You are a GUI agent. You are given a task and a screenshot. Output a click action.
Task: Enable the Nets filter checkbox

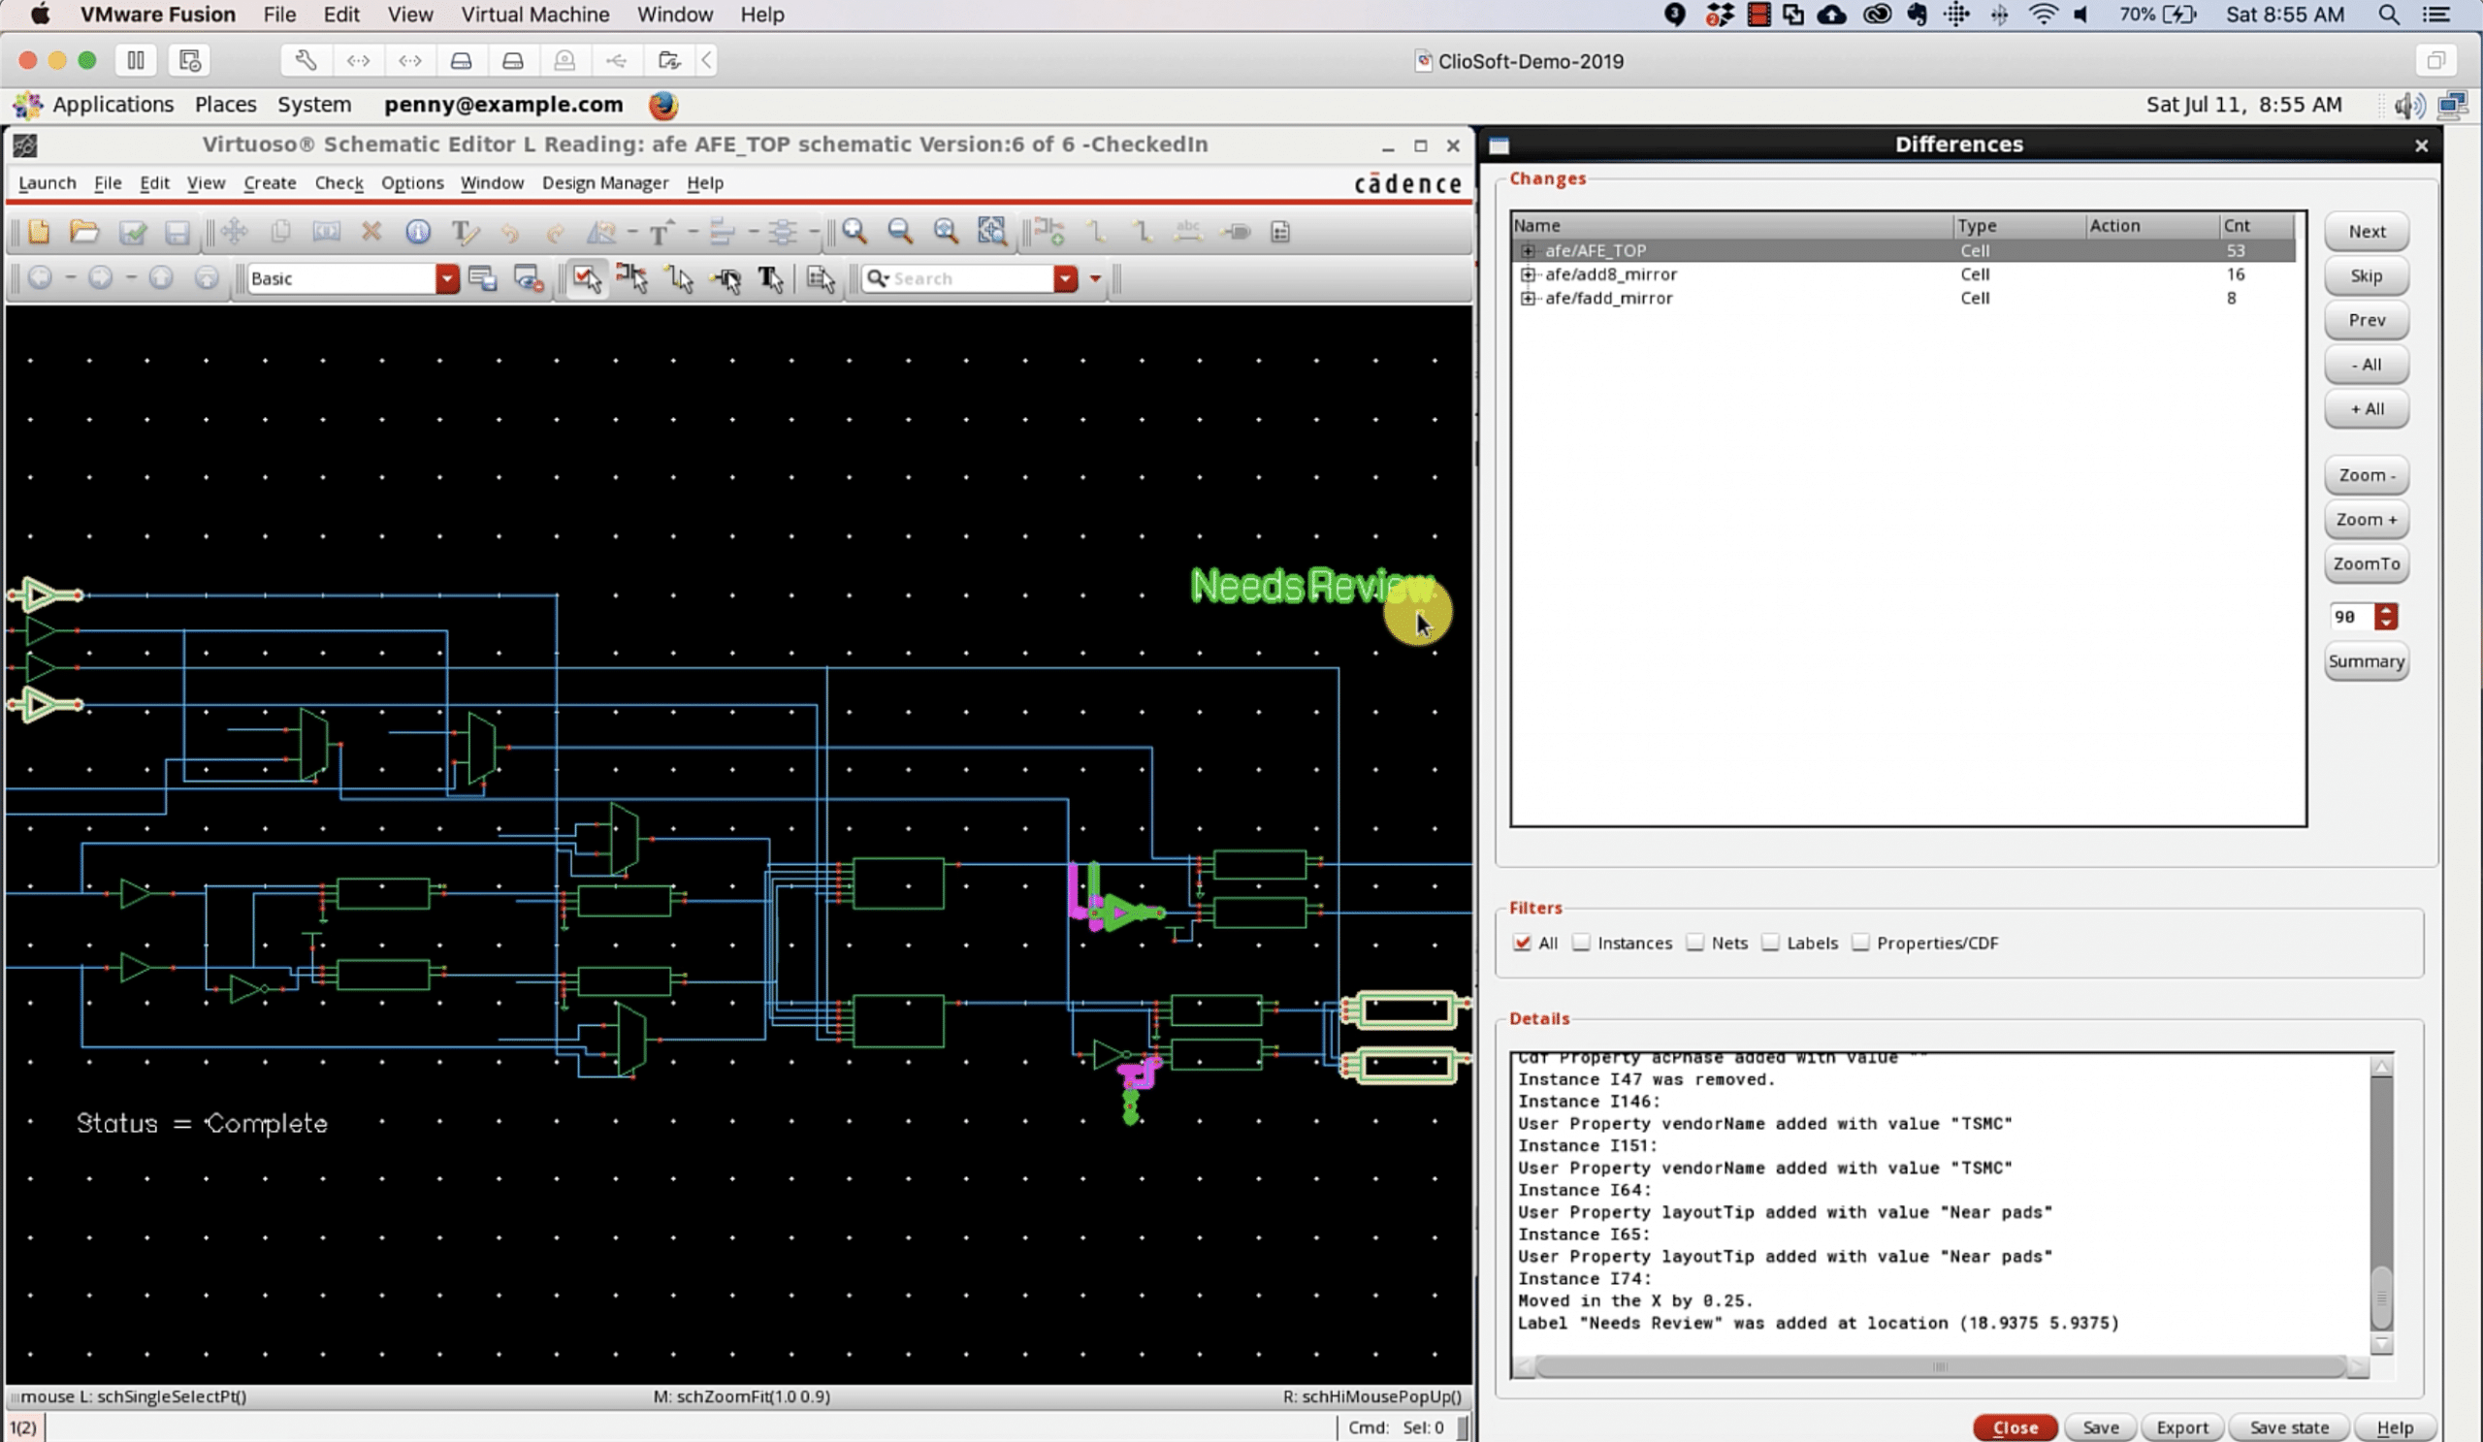[1694, 943]
